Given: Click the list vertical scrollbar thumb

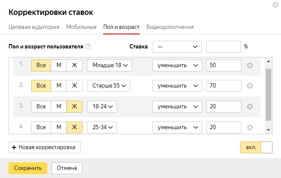Looking at the screenshot, I should coord(268,95).
